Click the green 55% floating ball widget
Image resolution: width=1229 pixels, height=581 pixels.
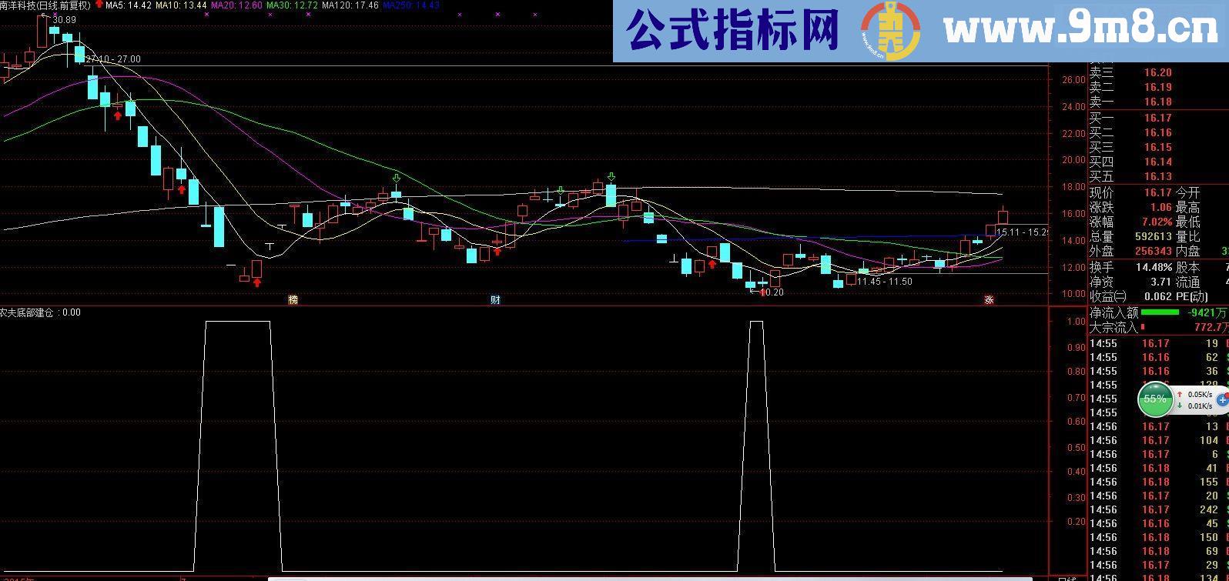coord(1154,399)
